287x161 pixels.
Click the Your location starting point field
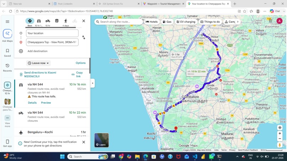(x=52, y=33)
